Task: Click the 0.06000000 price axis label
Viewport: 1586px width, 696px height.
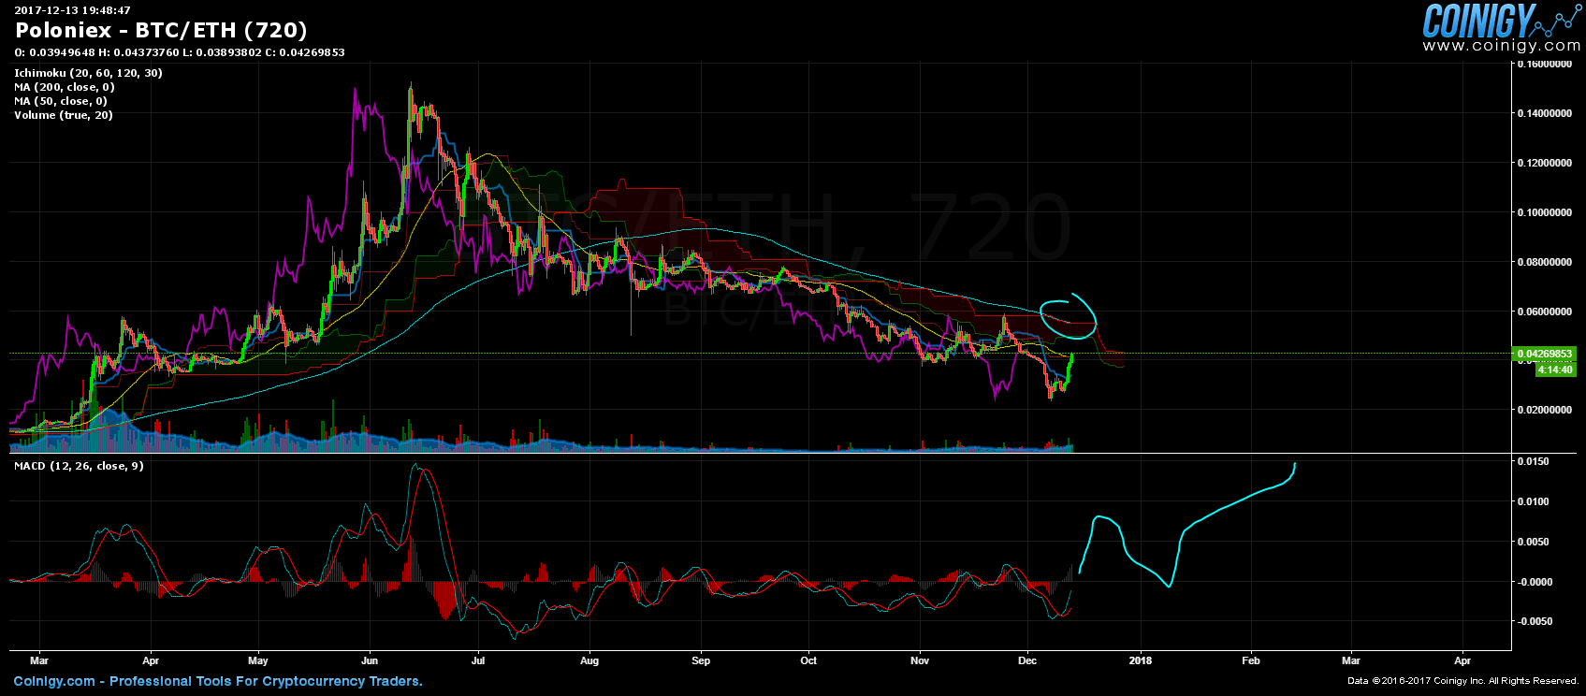Action: 1546,312
